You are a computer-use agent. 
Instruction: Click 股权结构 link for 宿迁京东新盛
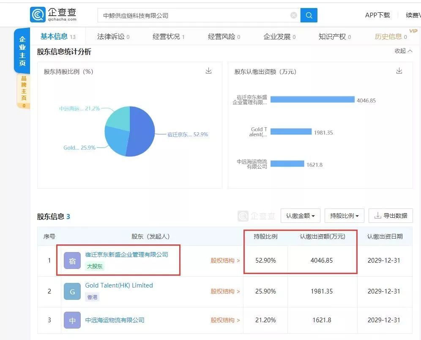225,260
